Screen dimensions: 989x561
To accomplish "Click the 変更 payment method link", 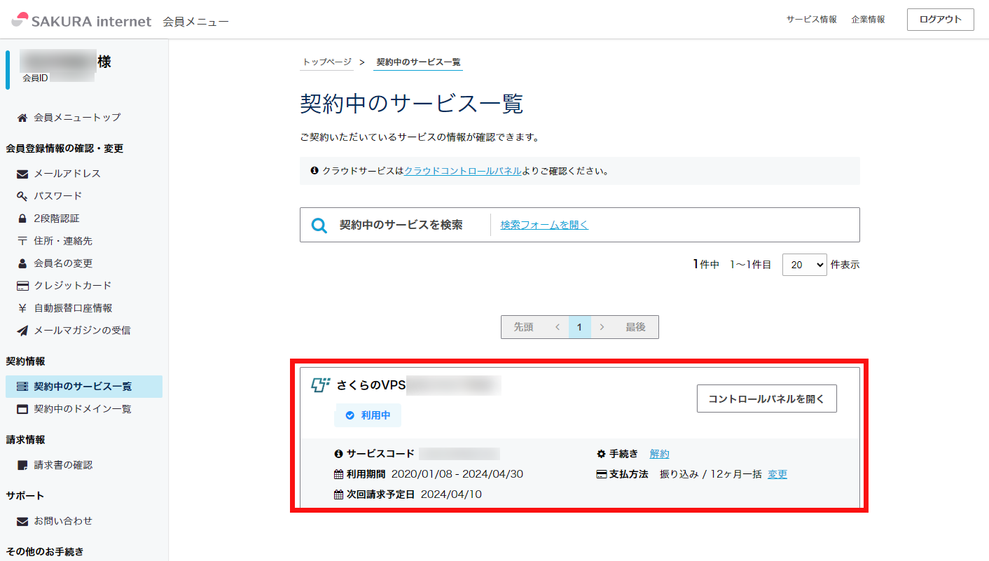I will point(777,474).
